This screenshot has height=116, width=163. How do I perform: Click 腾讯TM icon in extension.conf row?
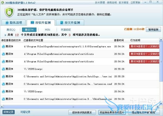click(3, 84)
